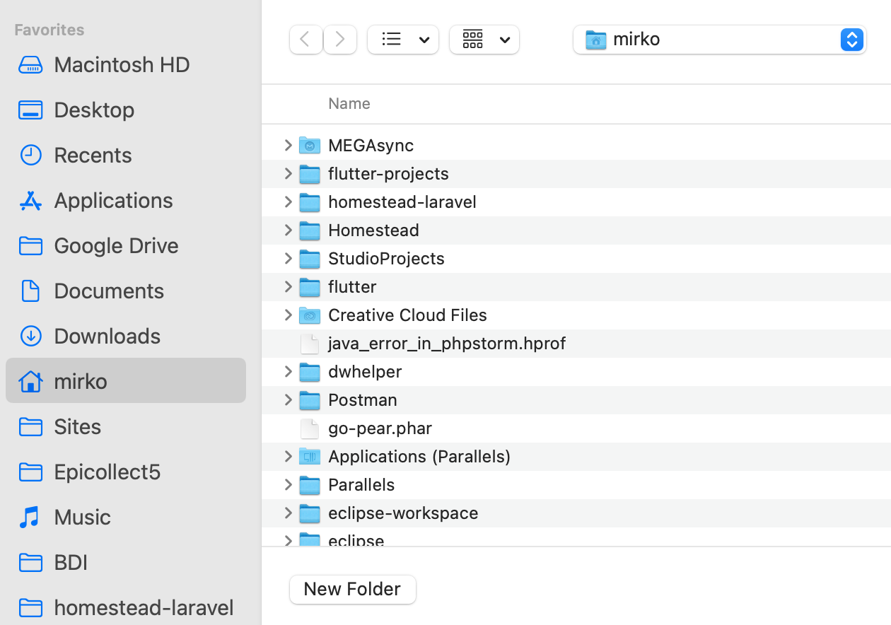Click the Macintosh HD drive icon
Viewport: 891px width, 625px height.
point(30,65)
